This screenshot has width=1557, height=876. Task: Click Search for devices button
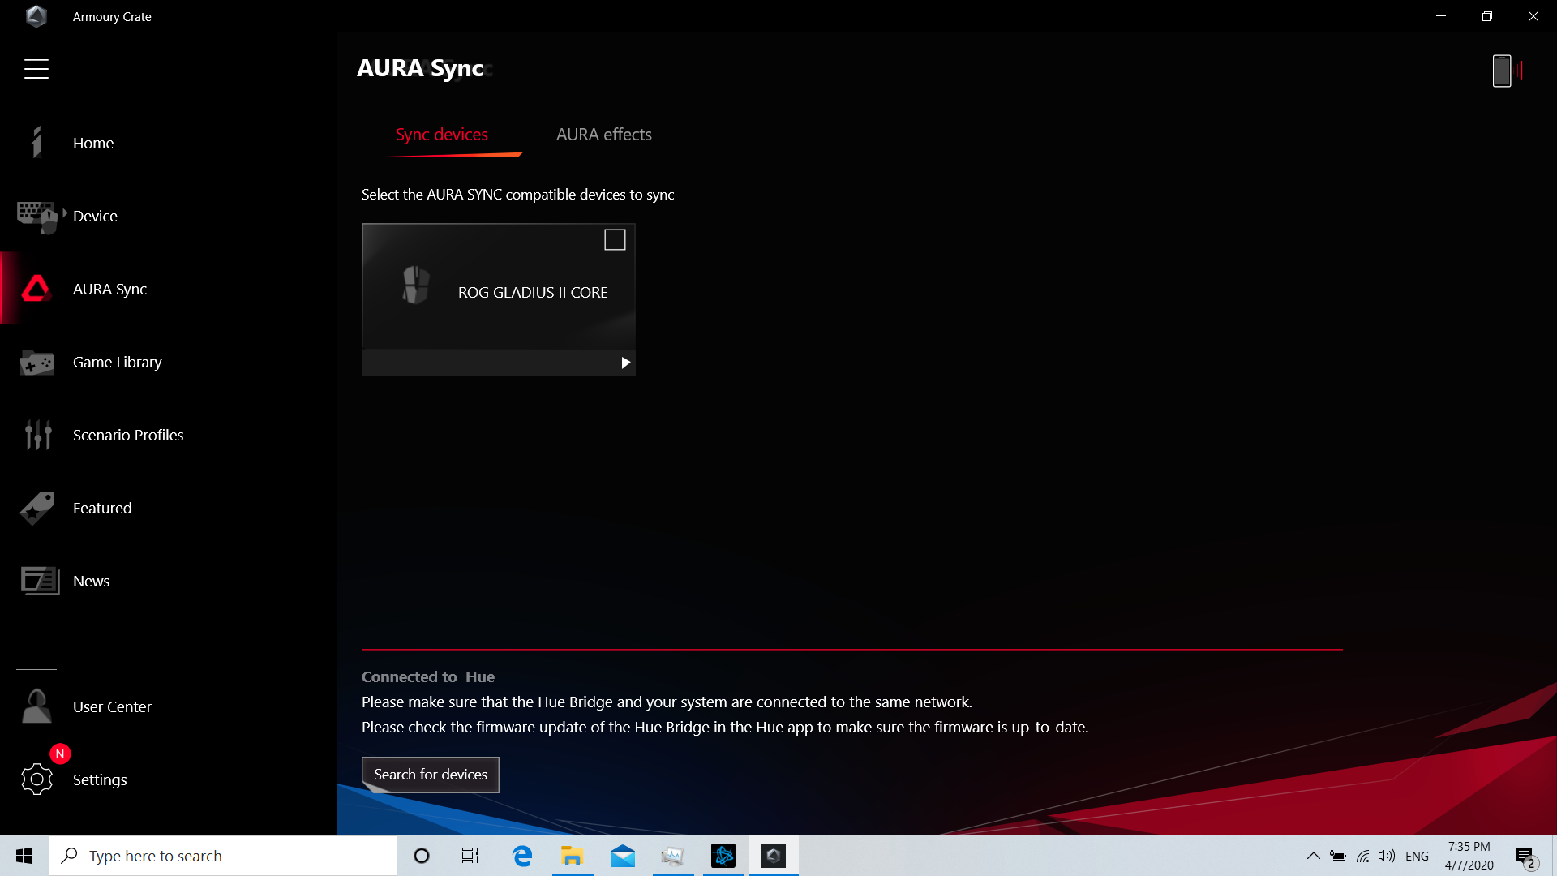tap(431, 775)
